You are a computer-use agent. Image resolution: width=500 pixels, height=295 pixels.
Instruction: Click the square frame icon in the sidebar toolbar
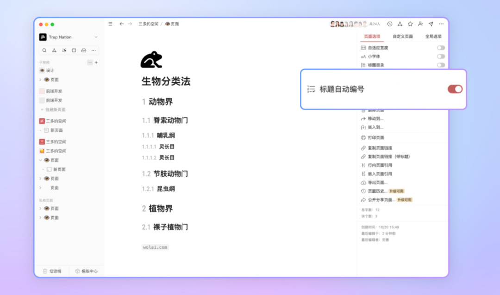click(x=74, y=50)
